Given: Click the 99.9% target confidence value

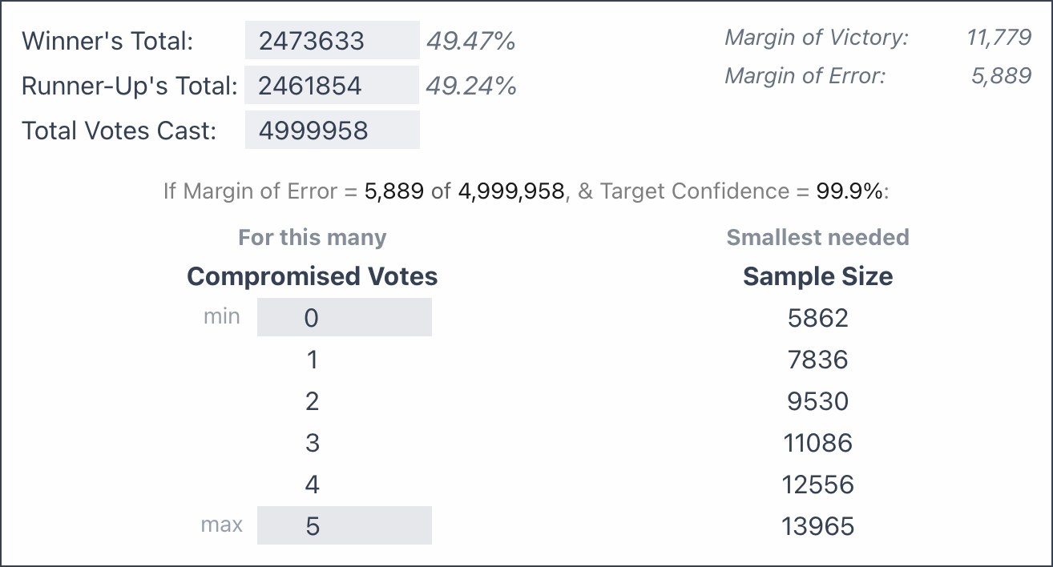Looking at the screenshot, I should tap(850, 191).
